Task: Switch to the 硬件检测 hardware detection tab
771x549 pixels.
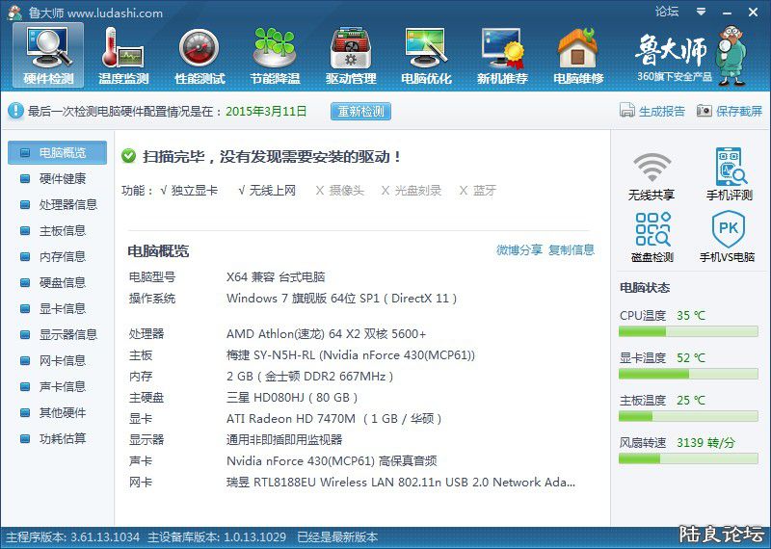Action: point(48,54)
